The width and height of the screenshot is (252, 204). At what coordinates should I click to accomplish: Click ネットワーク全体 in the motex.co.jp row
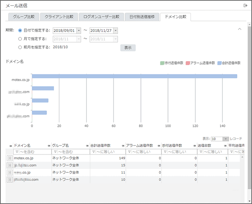click(66, 158)
